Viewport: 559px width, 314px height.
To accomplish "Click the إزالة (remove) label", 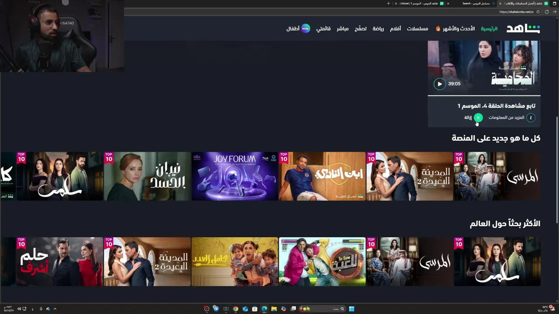I will coord(468,118).
